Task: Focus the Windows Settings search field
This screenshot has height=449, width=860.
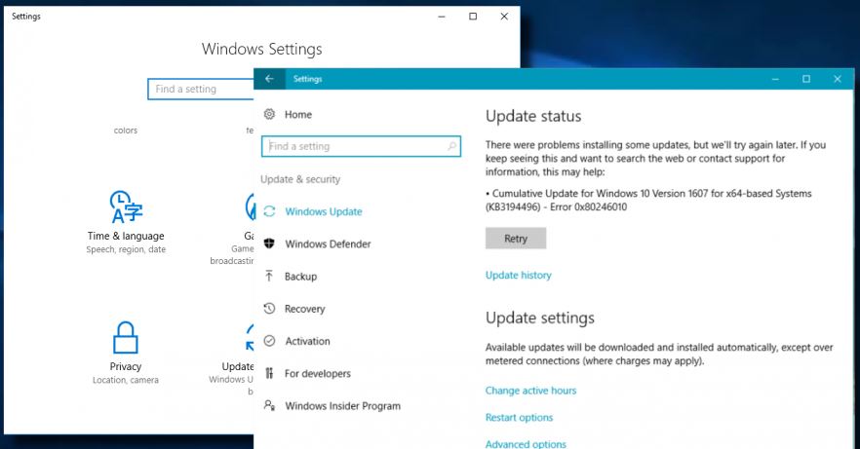Action: (200, 90)
